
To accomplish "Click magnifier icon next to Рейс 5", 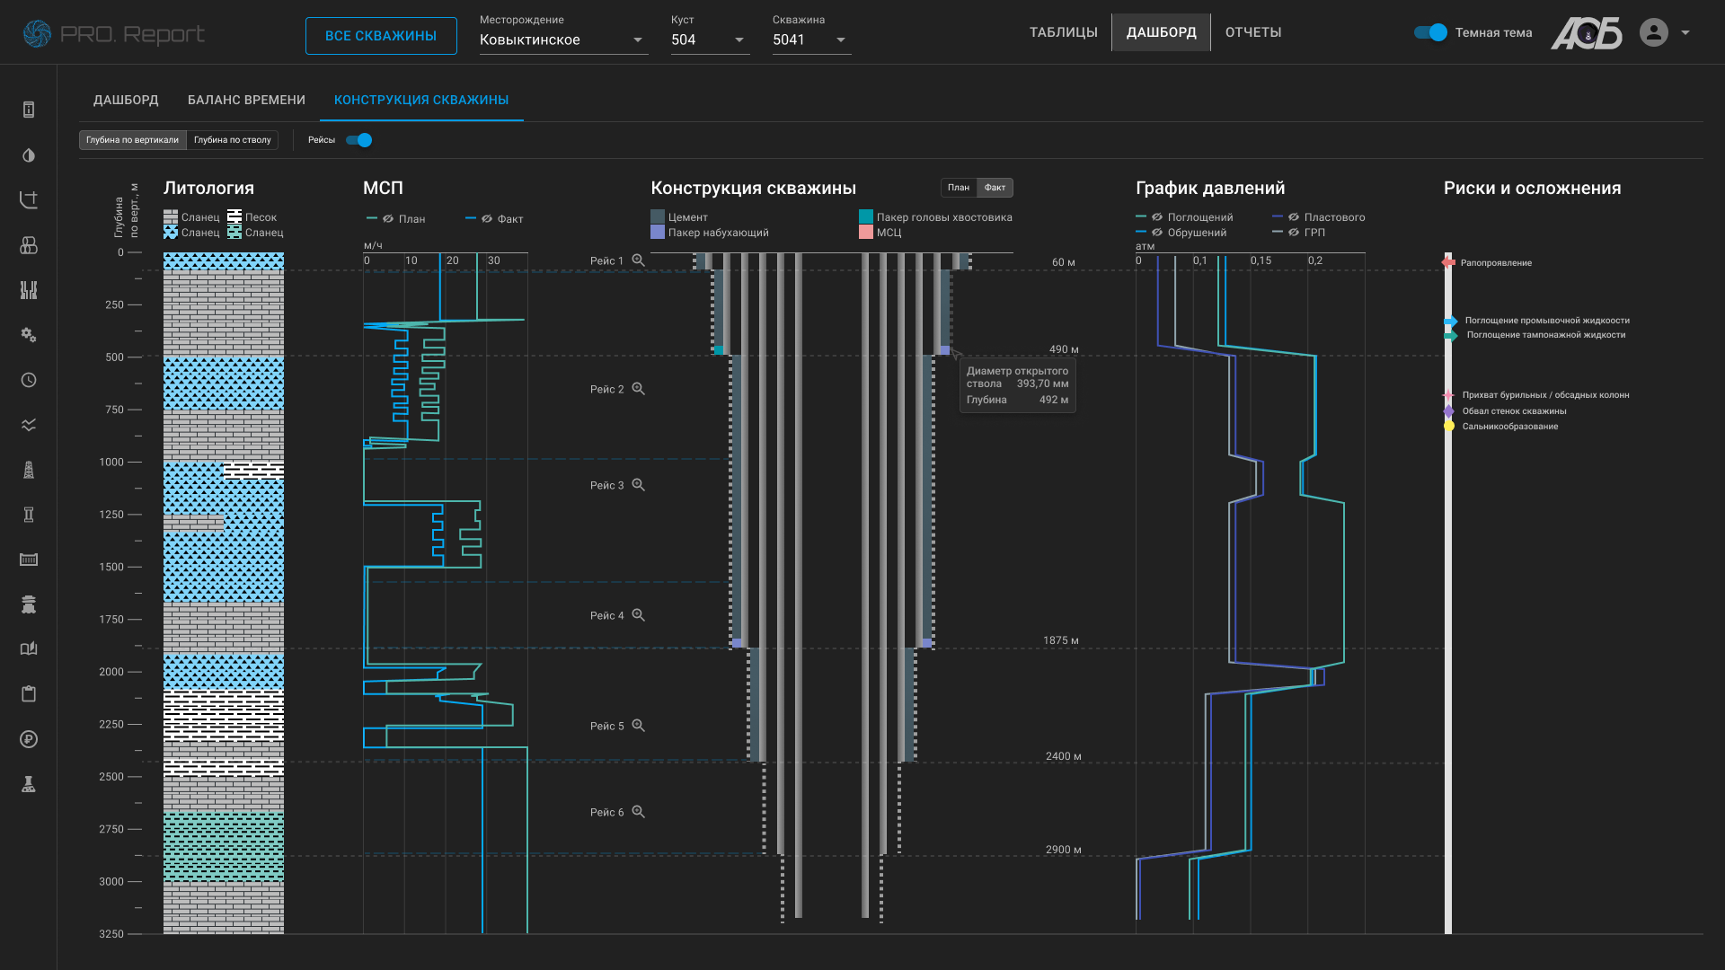I will point(638,726).
